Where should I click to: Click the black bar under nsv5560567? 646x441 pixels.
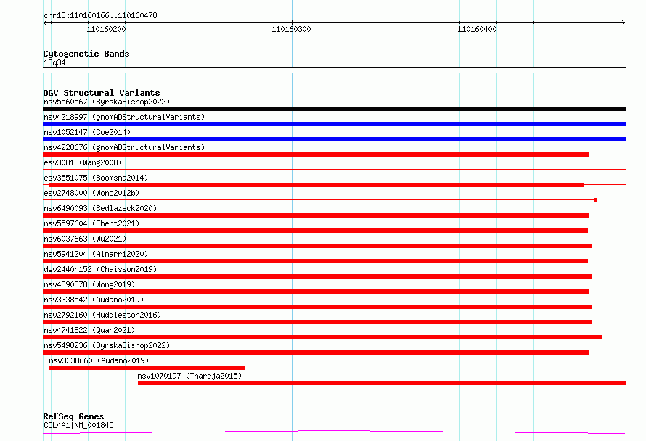(334, 109)
